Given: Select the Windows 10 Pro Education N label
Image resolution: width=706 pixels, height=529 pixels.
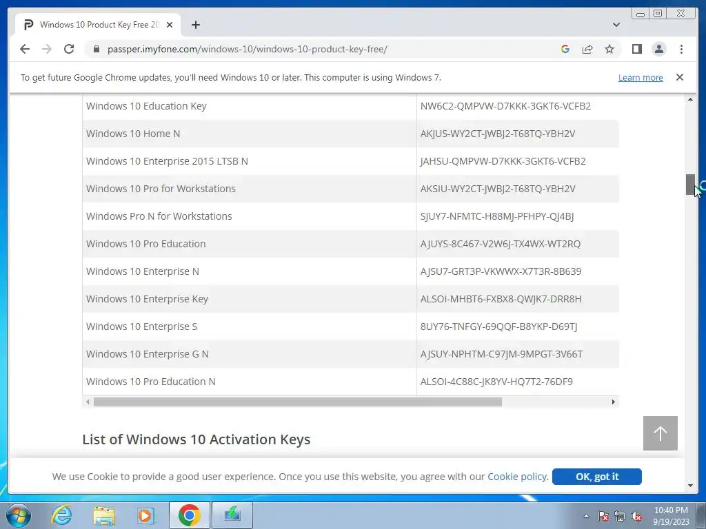Looking at the screenshot, I should (151, 382).
